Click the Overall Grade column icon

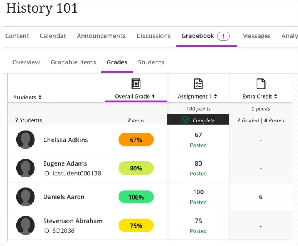point(135,84)
